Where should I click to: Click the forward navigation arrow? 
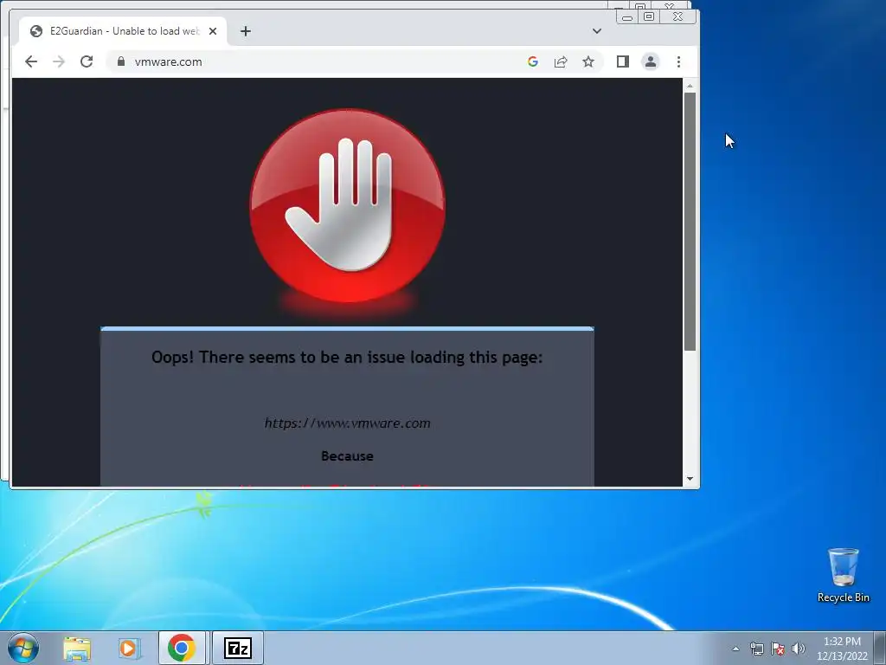(x=59, y=61)
